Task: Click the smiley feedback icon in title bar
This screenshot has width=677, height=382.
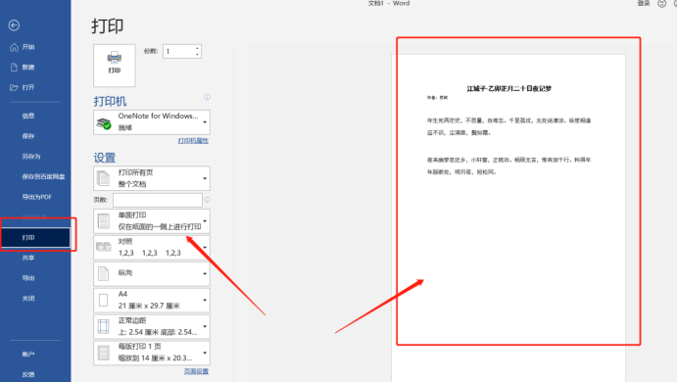Action: tap(661, 4)
